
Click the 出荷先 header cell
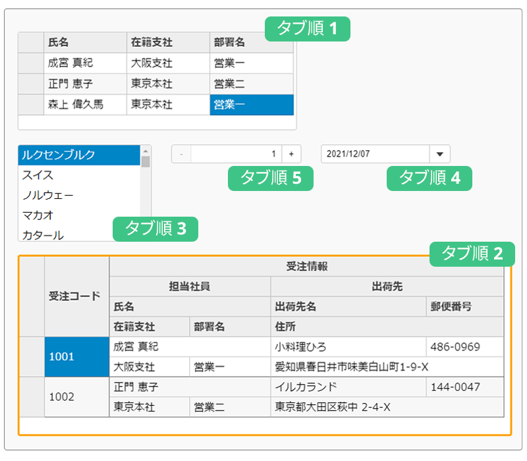click(x=387, y=286)
